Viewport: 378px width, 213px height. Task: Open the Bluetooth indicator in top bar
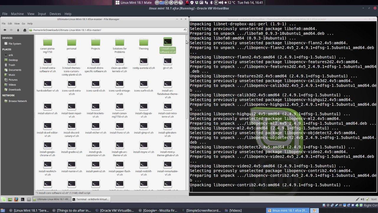pyautogui.click(x=211, y=3)
